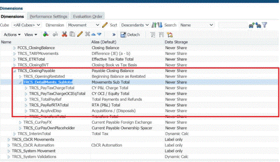Click the move down arrow icon
The image size is (280, 162).
pyautogui.click(x=99, y=34)
